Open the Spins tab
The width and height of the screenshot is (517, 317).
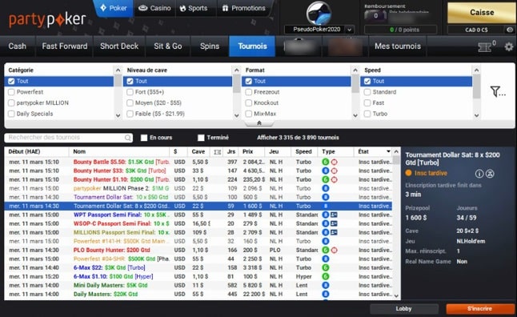click(x=210, y=46)
